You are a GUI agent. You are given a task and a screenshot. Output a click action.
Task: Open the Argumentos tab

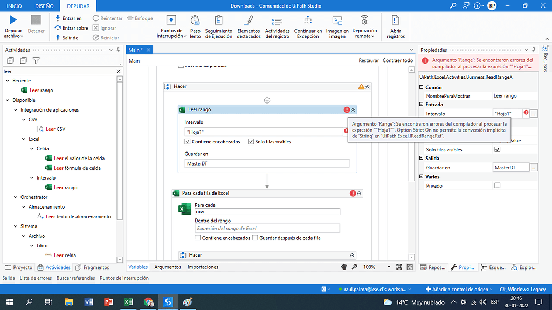pos(168,267)
